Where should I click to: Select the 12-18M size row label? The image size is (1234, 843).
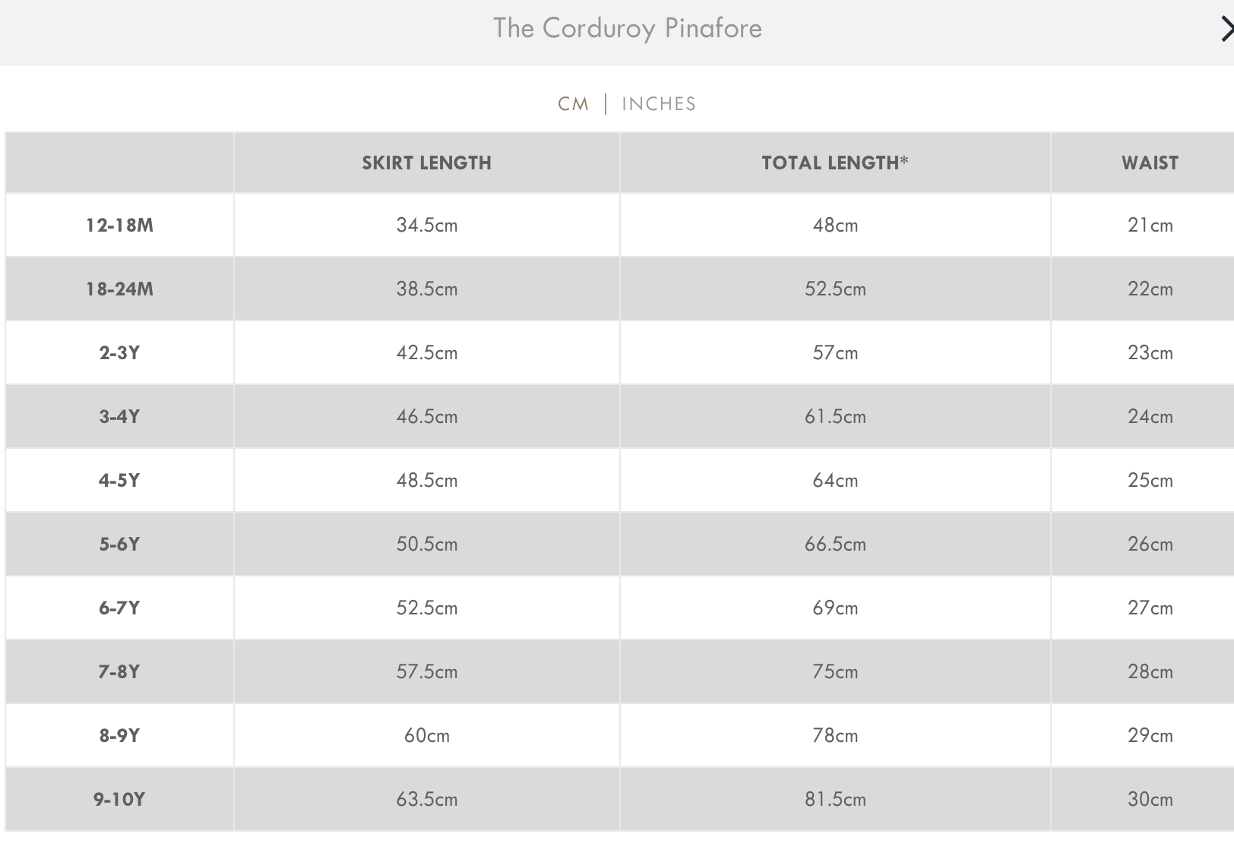[119, 225]
